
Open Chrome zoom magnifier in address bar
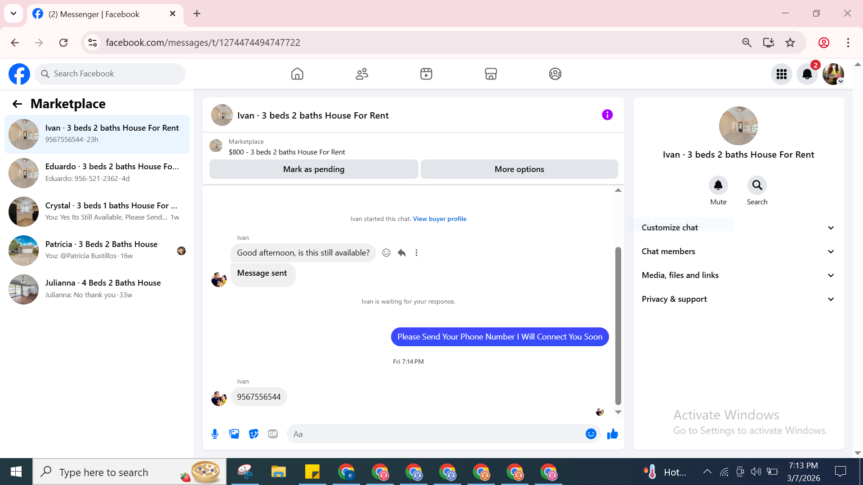coord(747,43)
